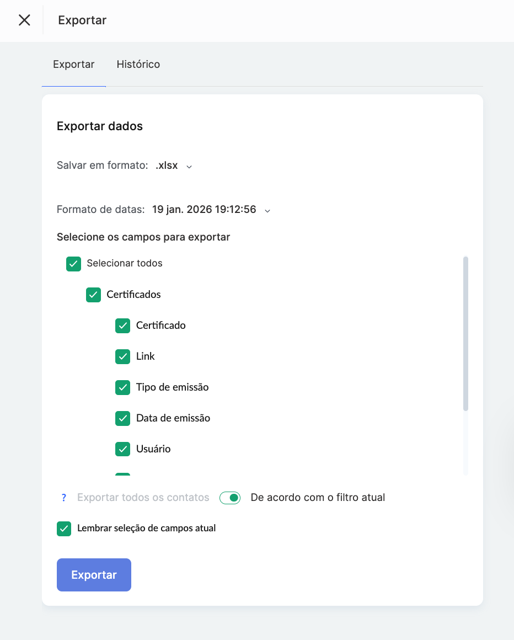Click the Exportar todos os contatos label
This screenshot has width=514, height=640.
coord(143,498)
